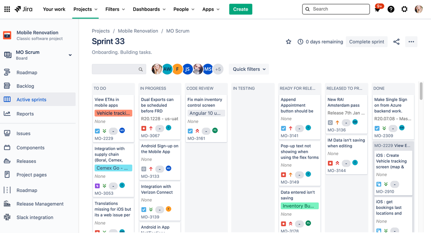
Task: Filter by AW assignee avatar
Action: [x=167, y=69]
